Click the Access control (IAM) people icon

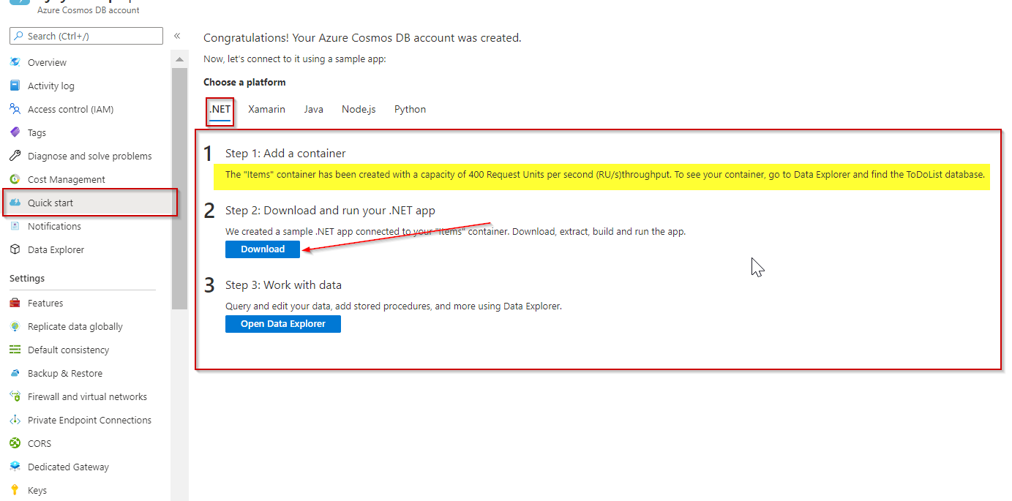(x=15, y=110)
